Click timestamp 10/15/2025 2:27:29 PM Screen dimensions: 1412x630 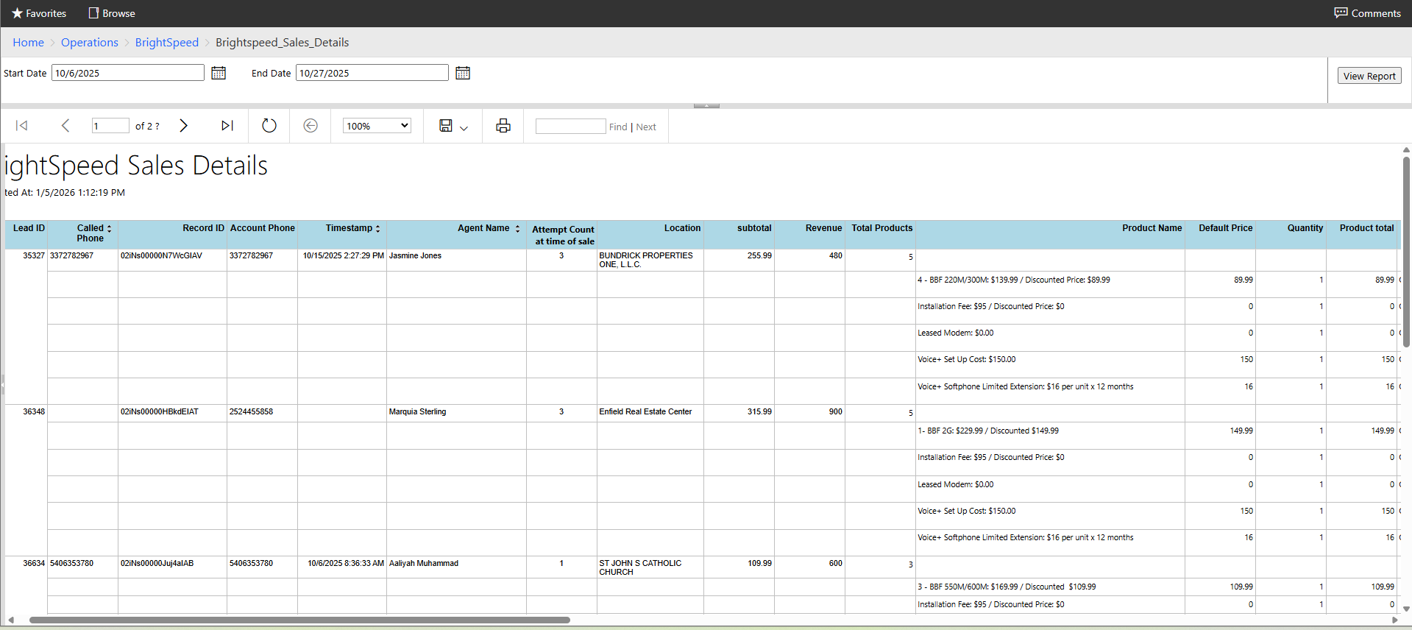(x=344, y=256)
